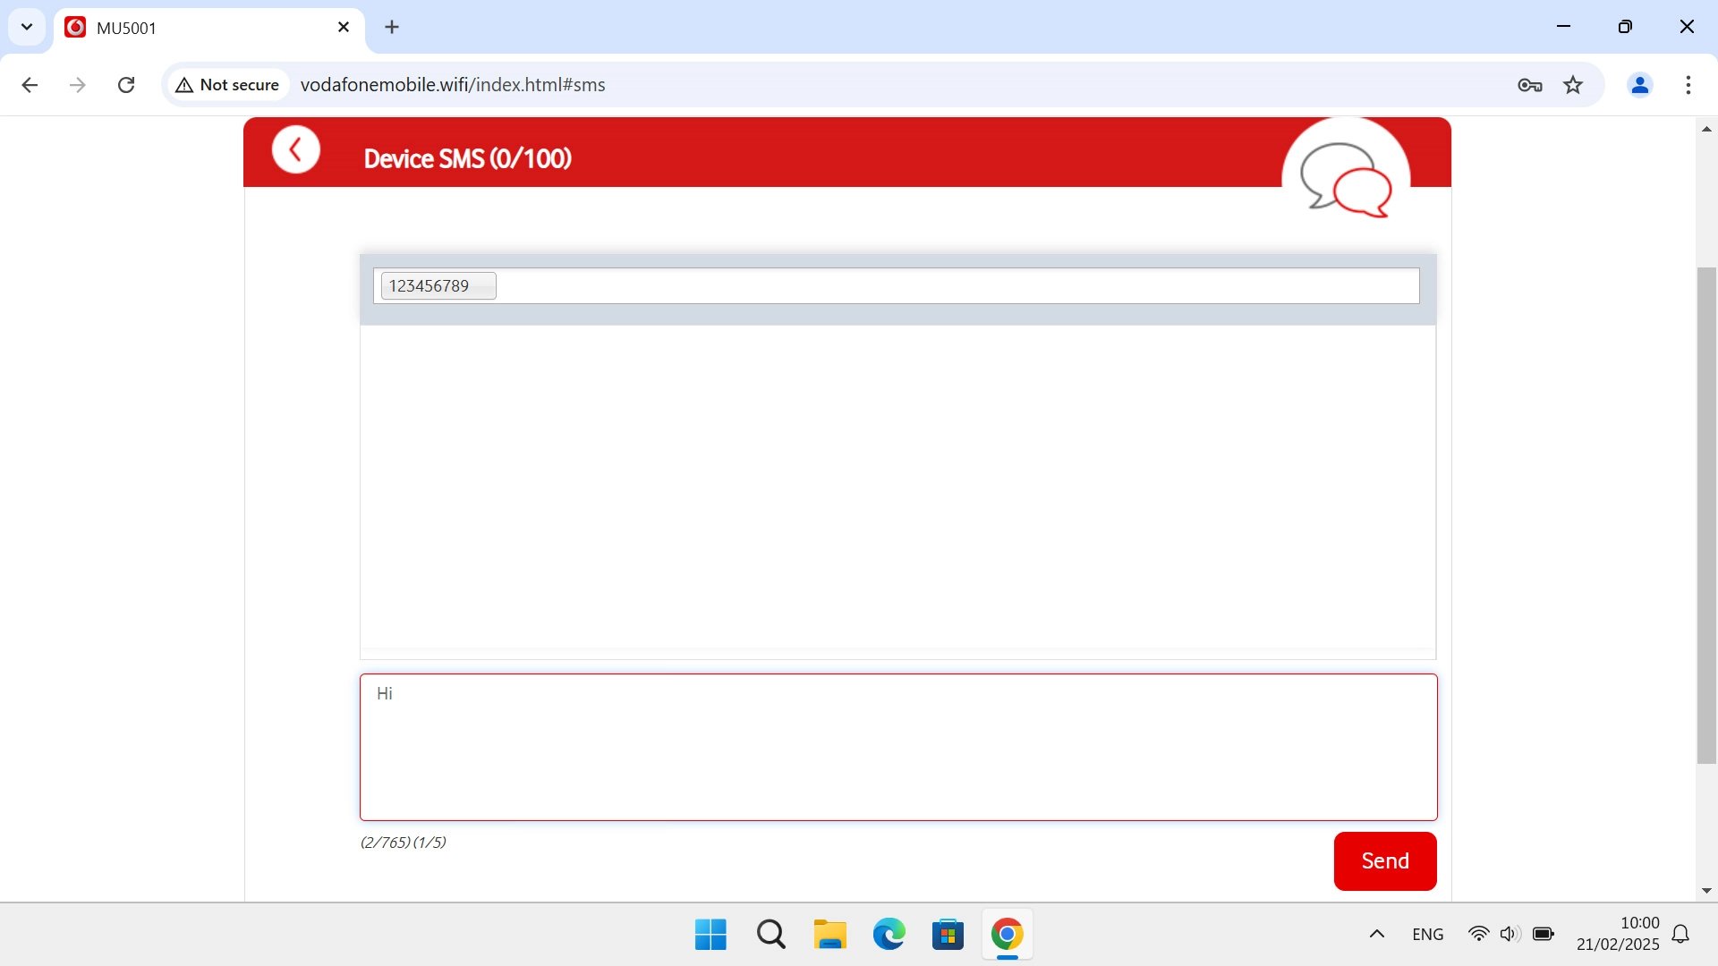Reload the current page

pyautogui.click(x=126, y=84)
